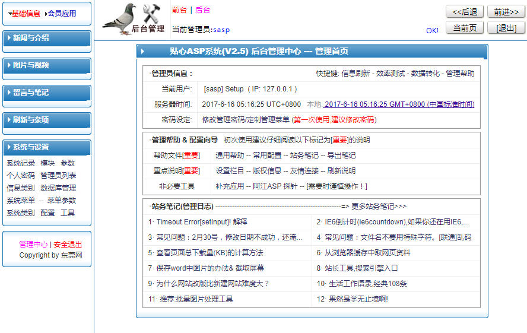Viewport: 527px width, 333px height.
Task: Open 系统菜单 in the sidebar
Action: tap(21, 200)
